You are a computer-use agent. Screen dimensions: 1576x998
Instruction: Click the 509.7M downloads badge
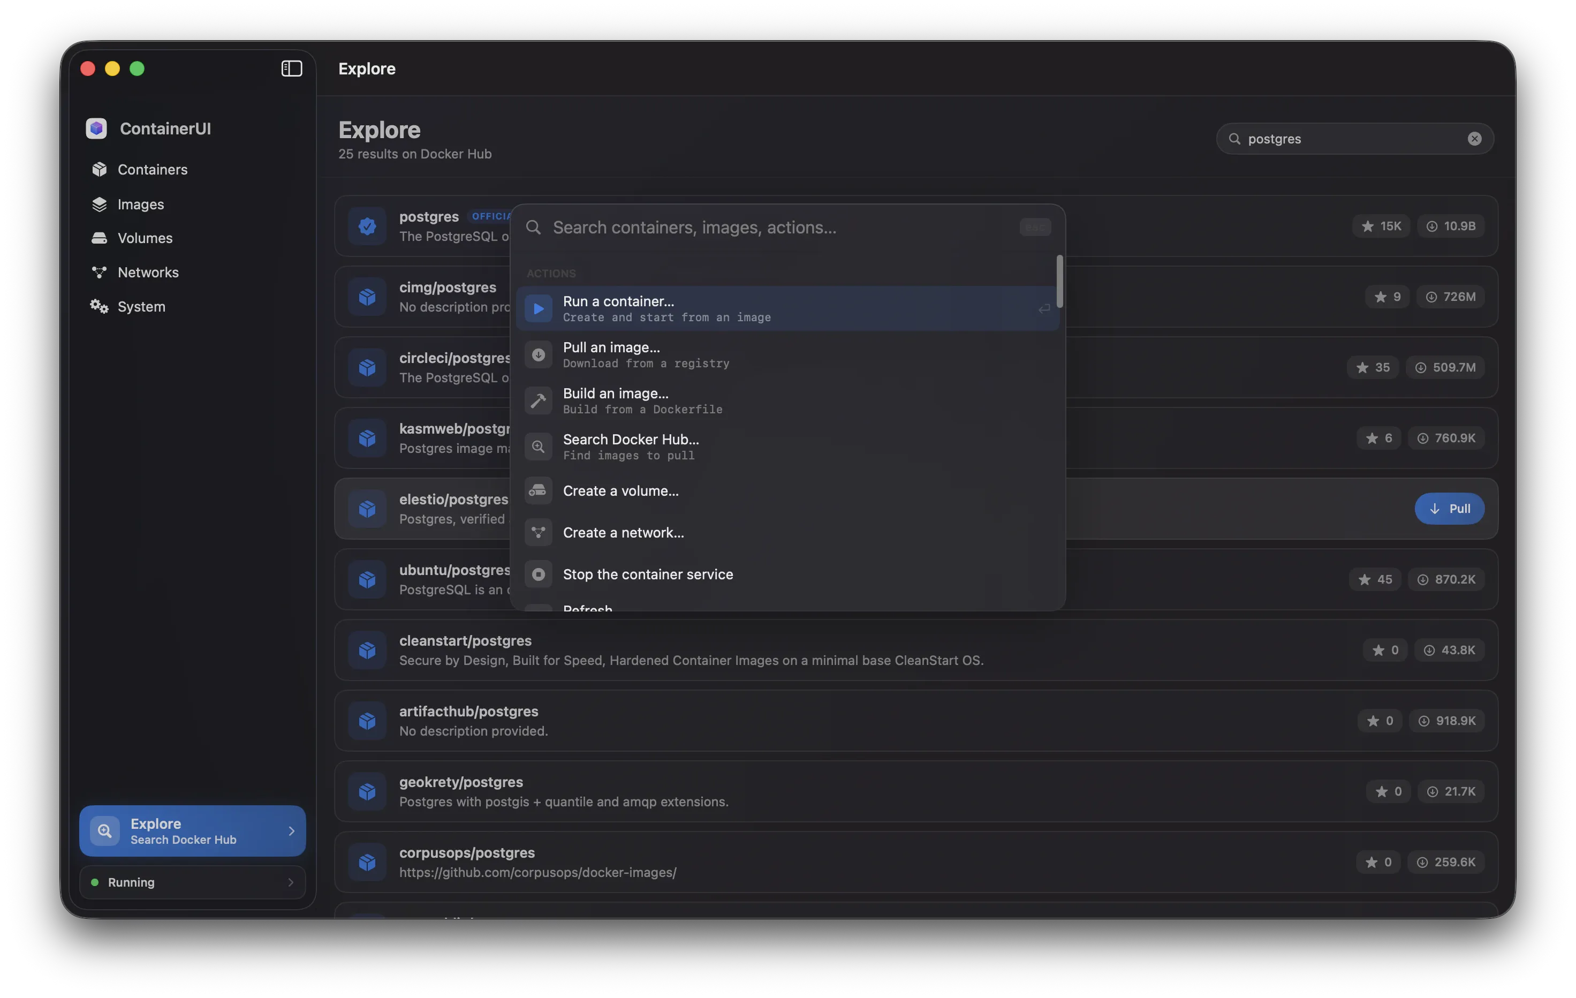pos(1445,367)
